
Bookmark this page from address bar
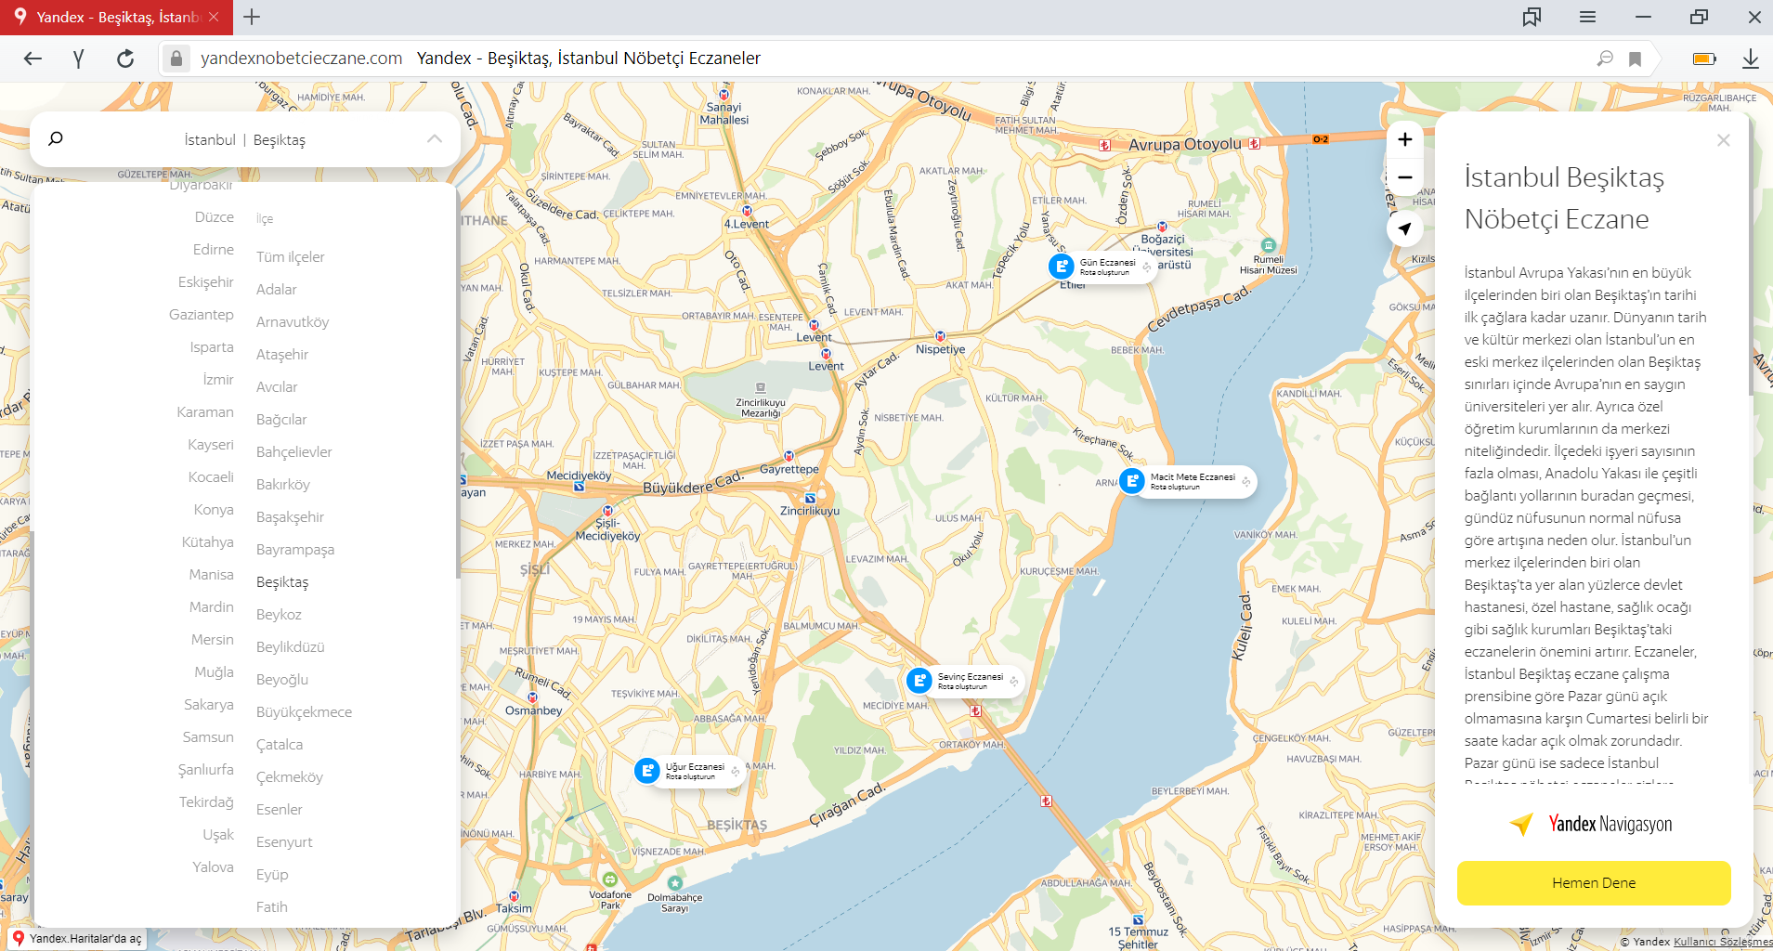[1635, 59]
